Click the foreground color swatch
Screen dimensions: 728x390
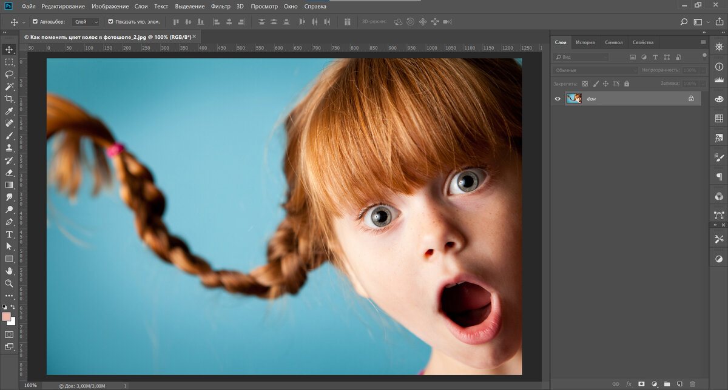(x=7, y=317)
